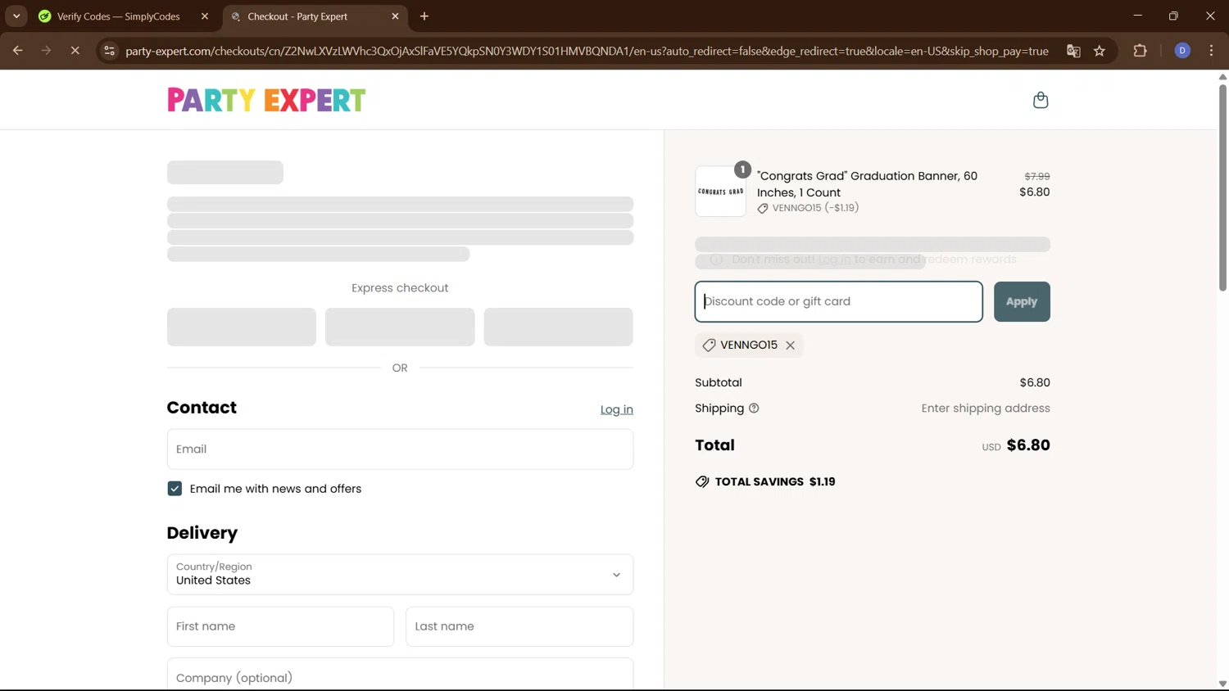
Task: Click the browser forward arrow
Action: [x=46, y=51]
